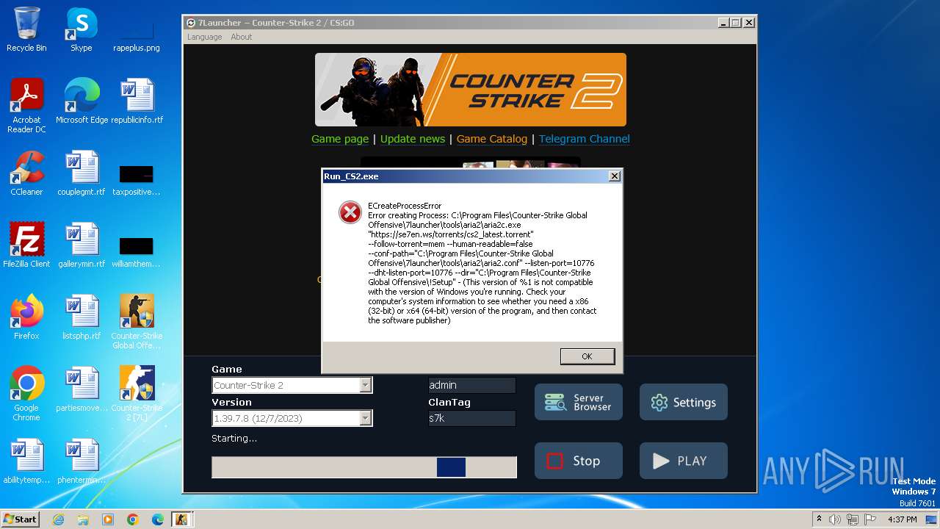Launch FileZilla Client shortcut
The width and height of the screenshot is (940, 529).
click(26, 245)
